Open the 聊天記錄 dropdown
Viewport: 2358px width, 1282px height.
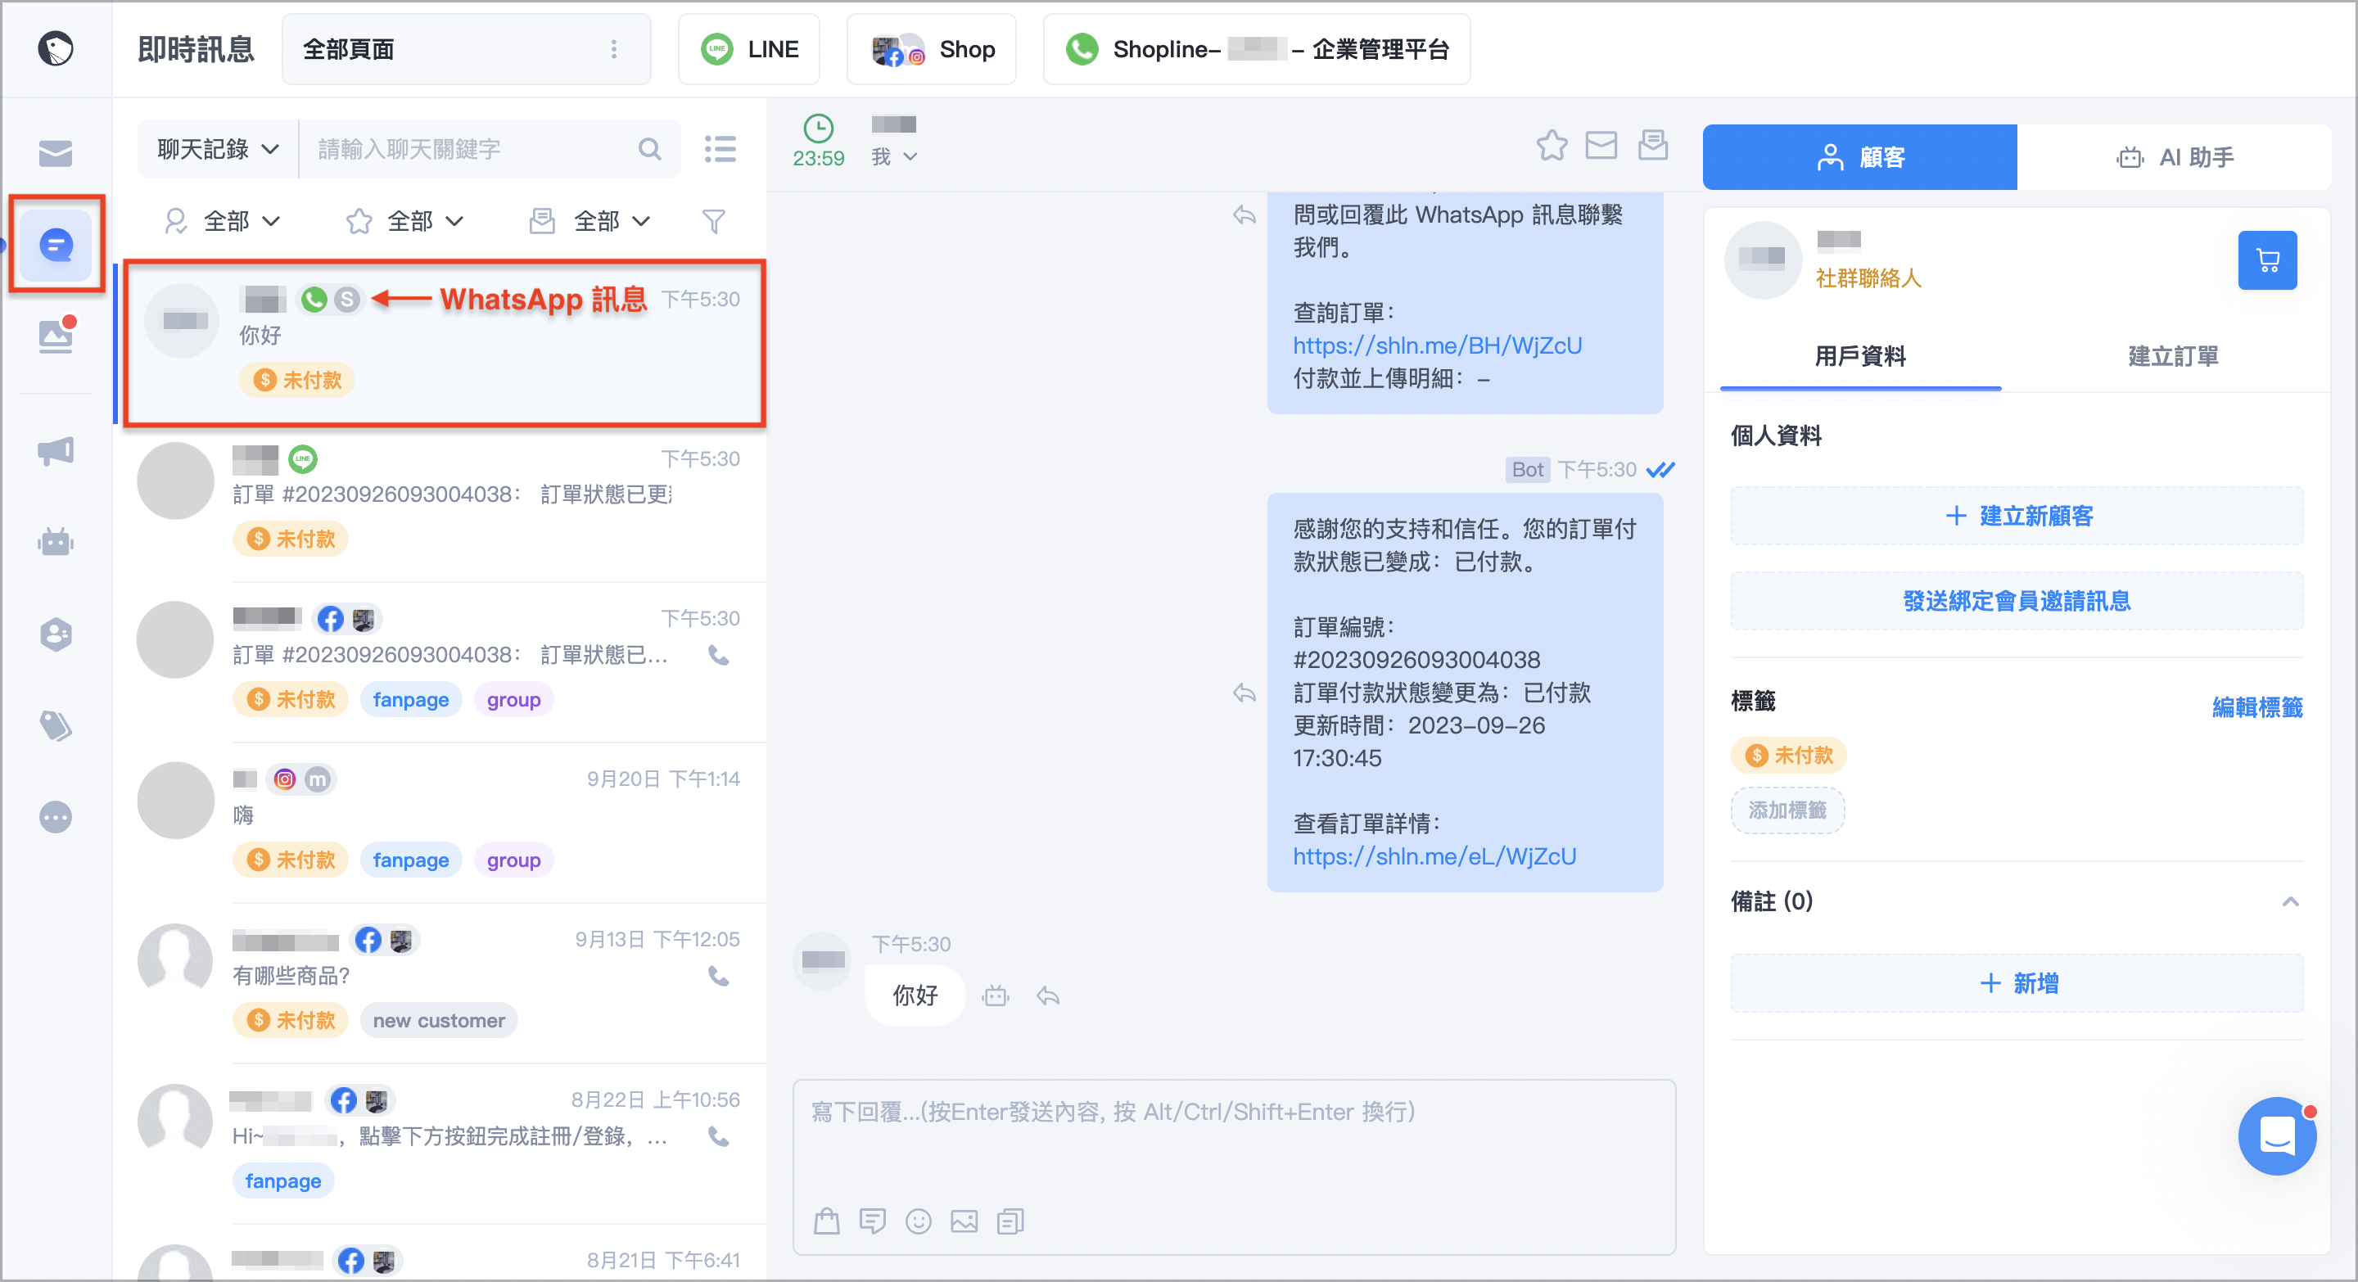[x=218, y=149]
